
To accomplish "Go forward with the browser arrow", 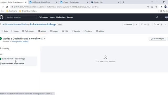I will 3,7.
